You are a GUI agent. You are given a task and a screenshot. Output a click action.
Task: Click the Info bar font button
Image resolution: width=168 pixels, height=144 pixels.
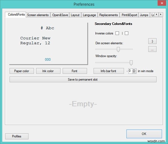(x=109, y=71)
